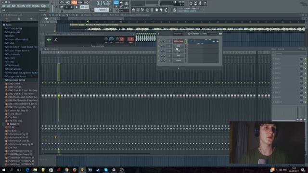Toggle loop recording button
This screenshot has width=308, height=173.
[86, 2]
